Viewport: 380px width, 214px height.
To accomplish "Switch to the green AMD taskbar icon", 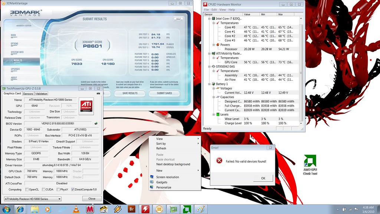I will [187, 209].
